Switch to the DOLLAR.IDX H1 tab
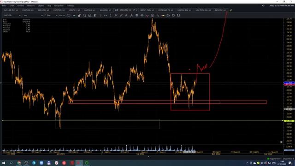Image resolution: width=295 pixels, height=166 pixels. click(11, 10)
